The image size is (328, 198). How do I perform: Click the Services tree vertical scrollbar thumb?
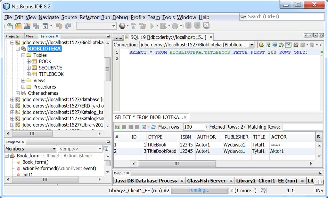pyautogui.click(x=107, y=69)
